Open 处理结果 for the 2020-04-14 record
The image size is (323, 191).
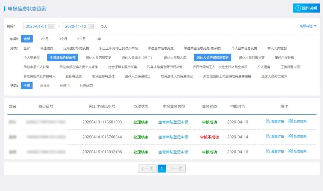click(297, 137)
